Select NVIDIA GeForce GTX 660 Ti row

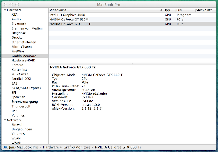(132, 24)
